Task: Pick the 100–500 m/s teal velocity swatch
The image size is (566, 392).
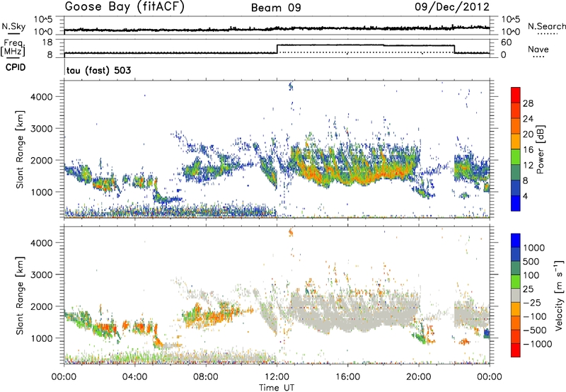Action: 516,268
